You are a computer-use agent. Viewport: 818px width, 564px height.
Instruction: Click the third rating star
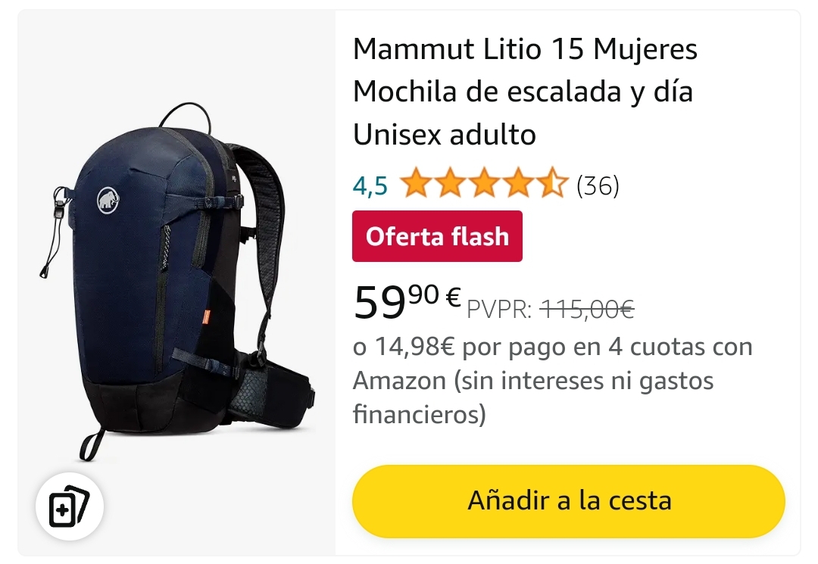click(483, 182)
